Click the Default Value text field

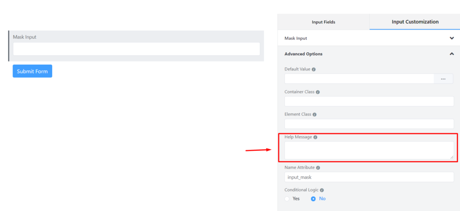point(359,79)
